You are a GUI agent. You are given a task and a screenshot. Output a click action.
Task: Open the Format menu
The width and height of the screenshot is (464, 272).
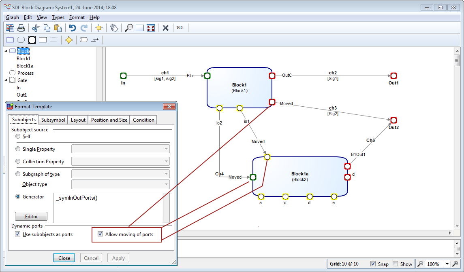tap(77, 17)
